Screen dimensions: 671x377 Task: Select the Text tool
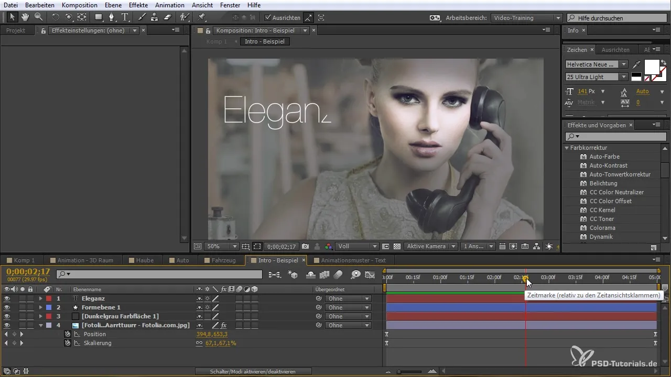point(125,17)
